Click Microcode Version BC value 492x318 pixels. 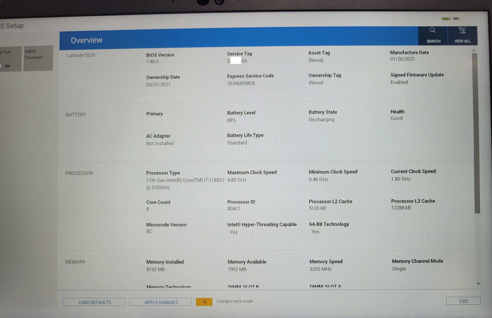149,231
